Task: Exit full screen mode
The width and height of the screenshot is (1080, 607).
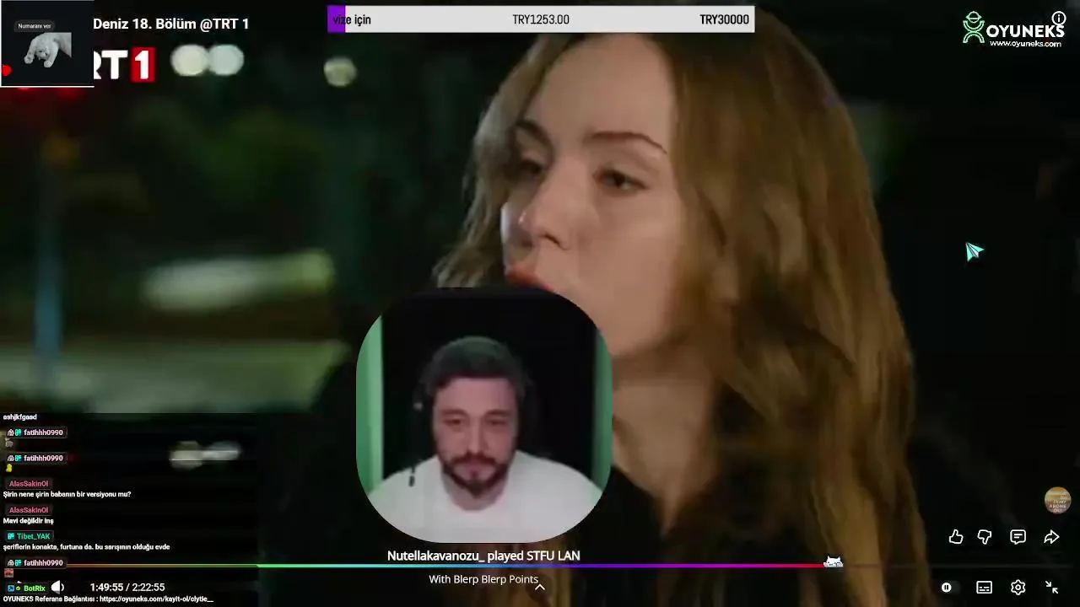Action: pos(1052,588)
